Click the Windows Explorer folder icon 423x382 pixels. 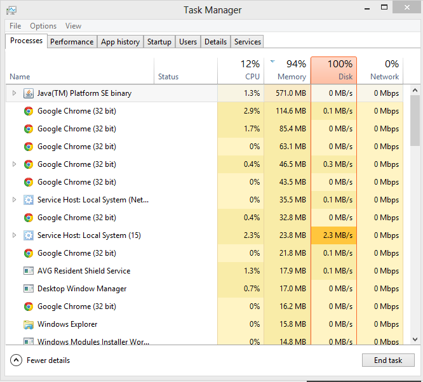(x=29, y=325)
